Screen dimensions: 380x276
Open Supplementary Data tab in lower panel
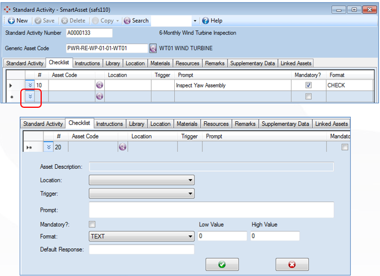tap(285, 124)
